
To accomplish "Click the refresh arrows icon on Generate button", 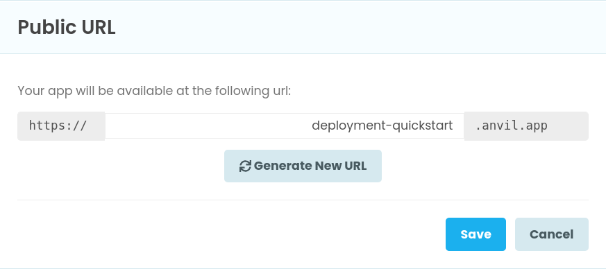I will [x=245, y=166].
